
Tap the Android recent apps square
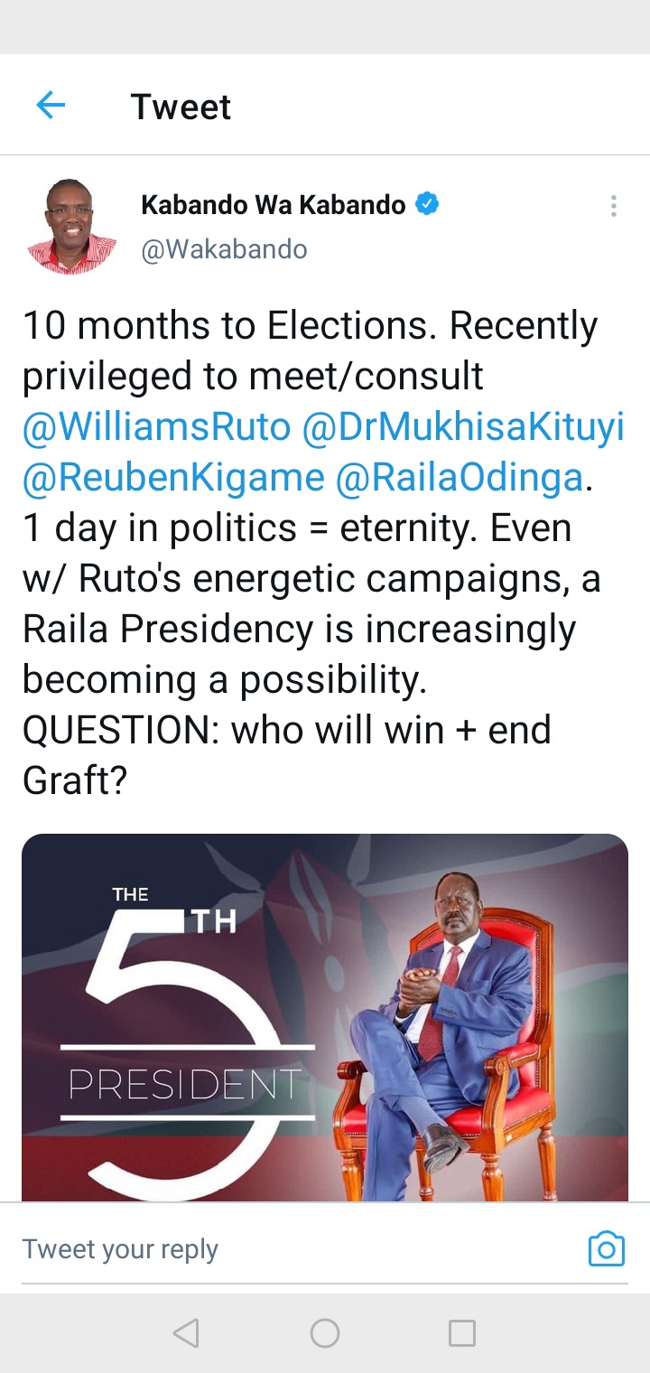point(462,1333)
